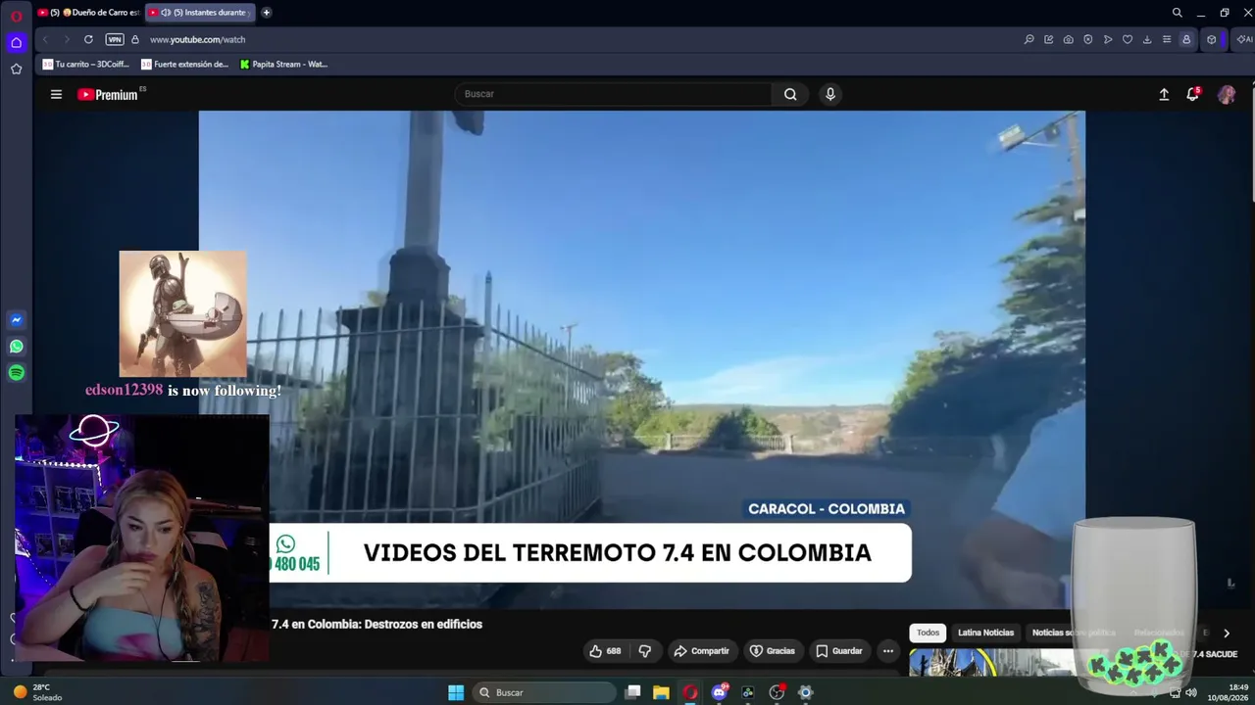Go back to the previous page
Screen dimensions: 1255x705
coord(45,39)
